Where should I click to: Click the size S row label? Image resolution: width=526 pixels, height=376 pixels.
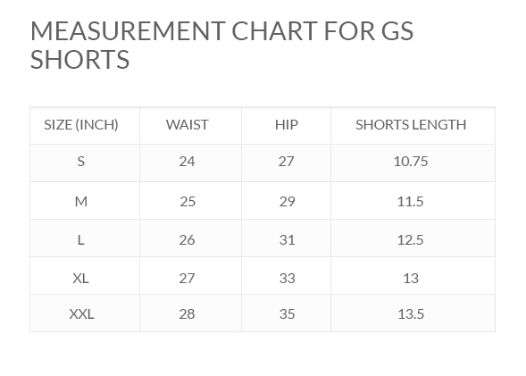(x=81, y=162)
